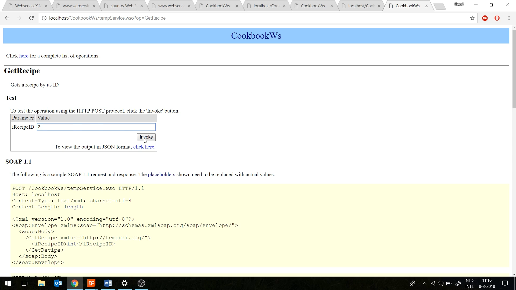The height and width of the screenshot is (290, 516).
Task: Click the iRecipeID input field
Action: [96, 127]
